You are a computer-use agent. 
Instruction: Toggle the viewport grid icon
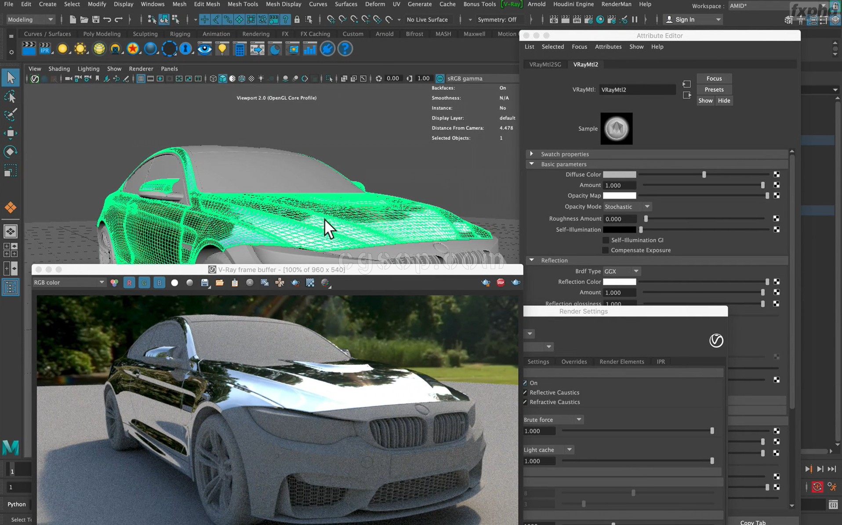(141, 79)
